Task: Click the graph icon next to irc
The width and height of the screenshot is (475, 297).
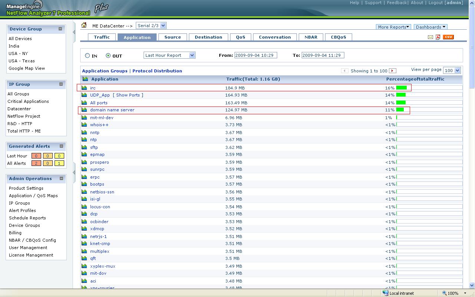Action: tap(85, 88)
